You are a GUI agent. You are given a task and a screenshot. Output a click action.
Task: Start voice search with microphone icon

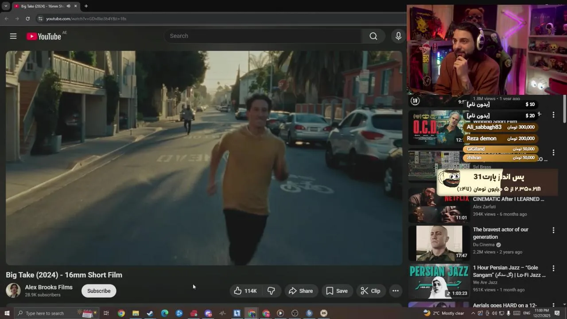[398, 36]
